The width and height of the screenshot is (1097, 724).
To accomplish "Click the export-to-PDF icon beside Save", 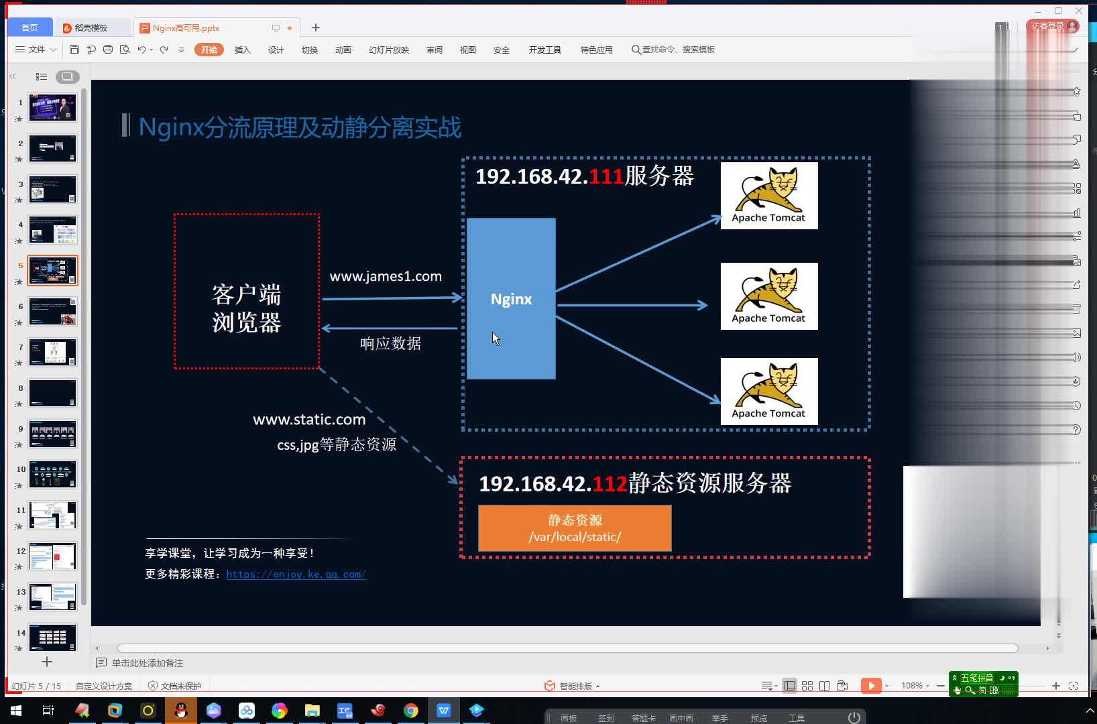I will (x=91, y=50).
